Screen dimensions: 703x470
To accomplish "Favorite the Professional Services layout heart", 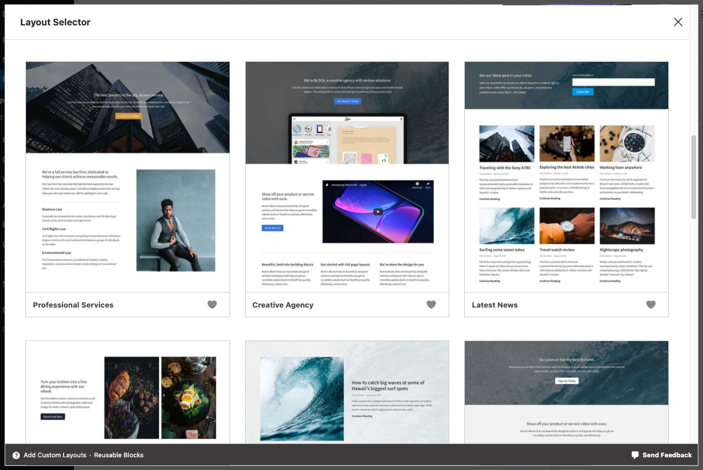I will click(212, 305).
